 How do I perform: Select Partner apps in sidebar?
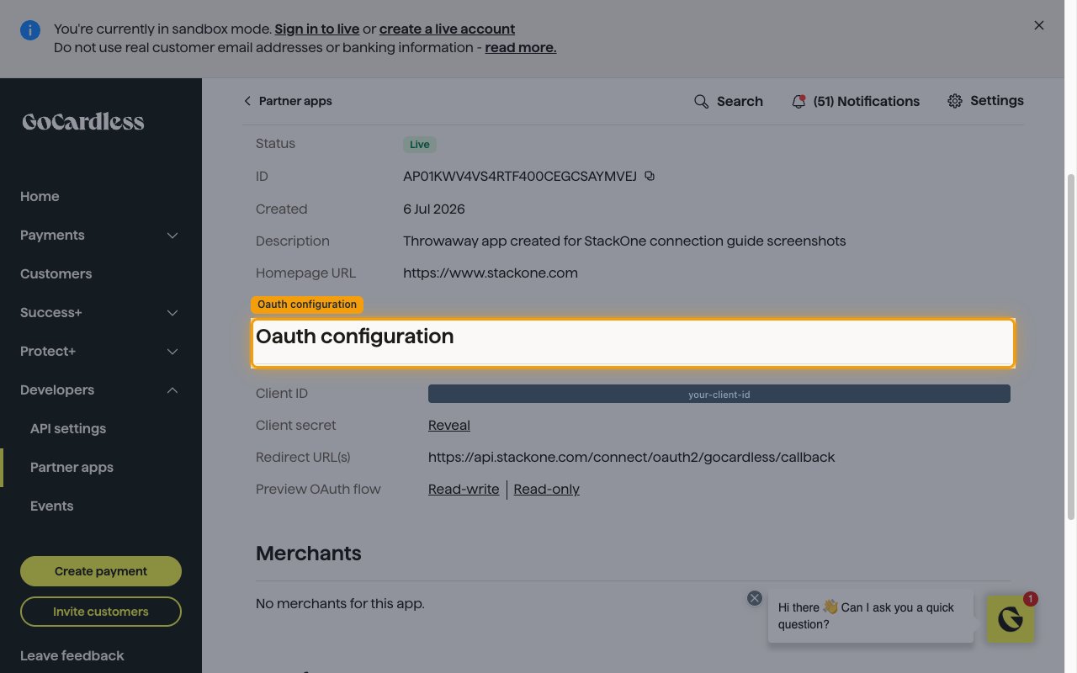coord(72,467)
